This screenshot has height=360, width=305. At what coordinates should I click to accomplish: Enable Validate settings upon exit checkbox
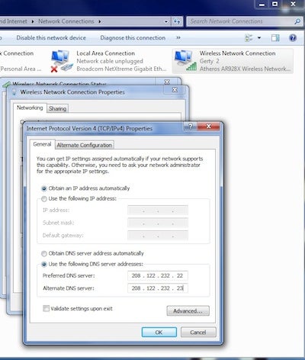tap(46, 309)
